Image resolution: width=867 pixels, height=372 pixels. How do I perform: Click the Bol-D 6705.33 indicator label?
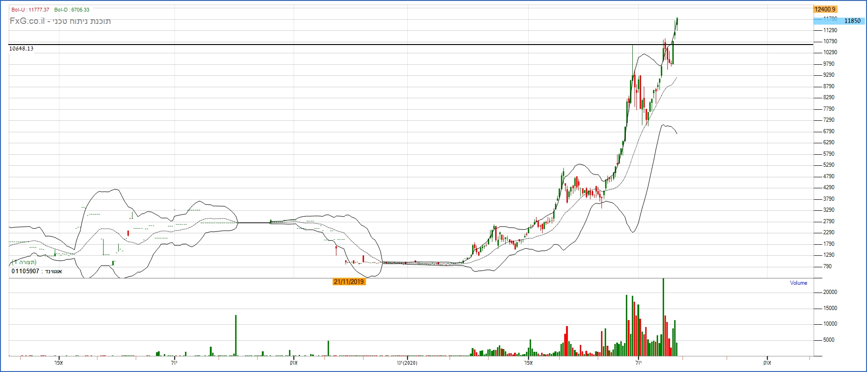pos(72,10)
